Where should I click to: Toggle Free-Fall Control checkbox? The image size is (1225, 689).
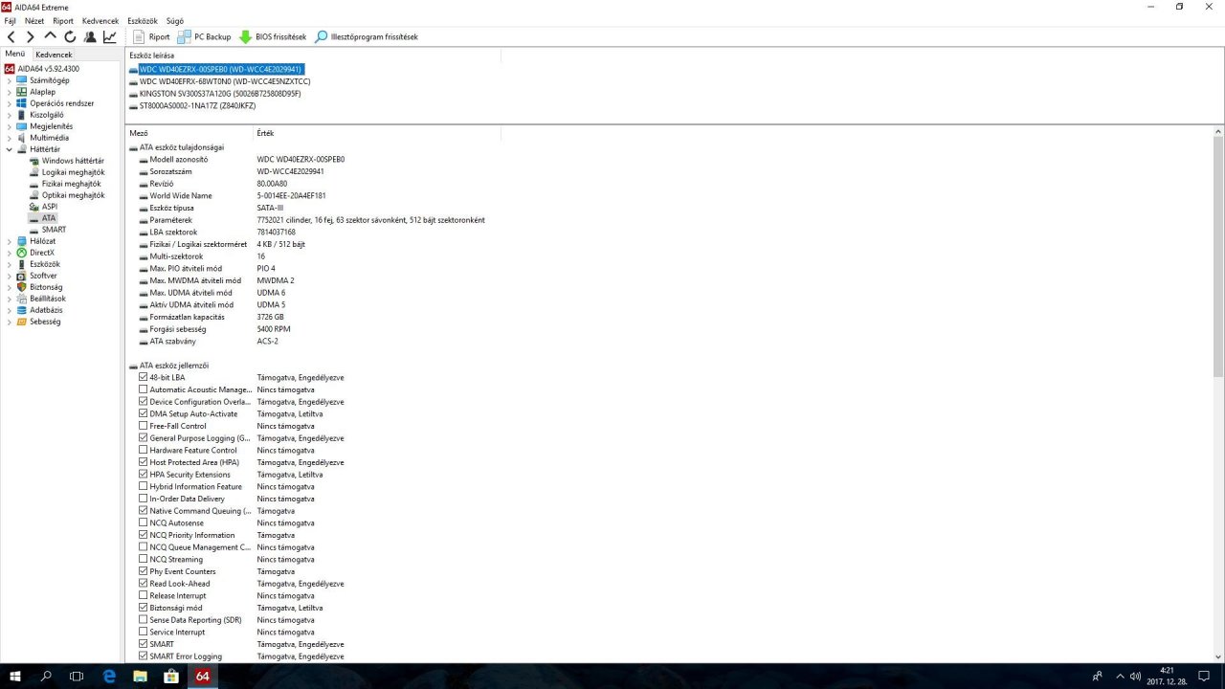[x=144, y=426]
